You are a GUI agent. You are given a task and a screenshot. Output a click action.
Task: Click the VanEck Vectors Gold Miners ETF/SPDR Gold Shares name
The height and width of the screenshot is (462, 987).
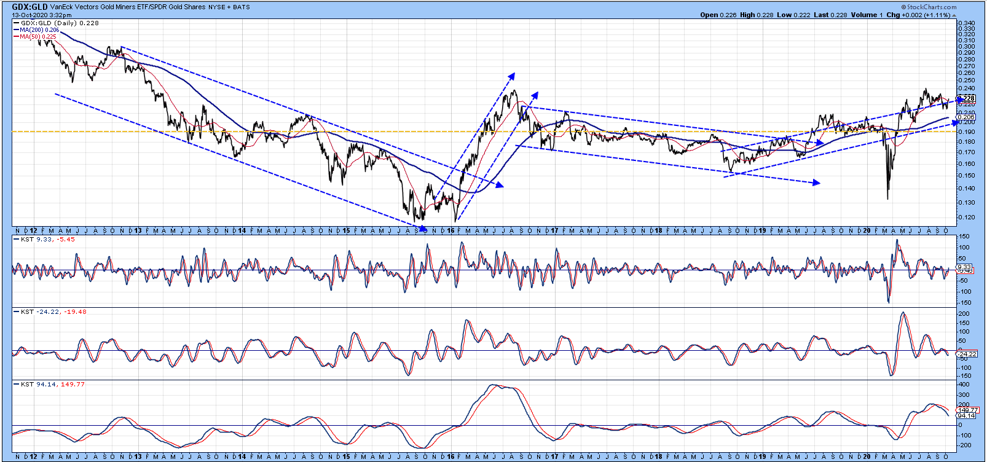click(x=128, y=7)
